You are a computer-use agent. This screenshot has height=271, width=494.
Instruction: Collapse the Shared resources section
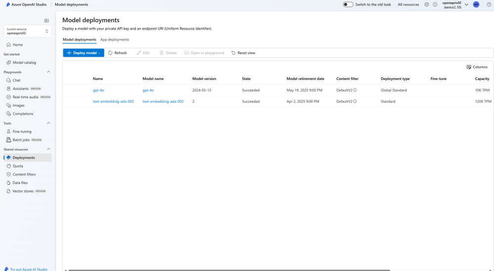coord(48,150)
